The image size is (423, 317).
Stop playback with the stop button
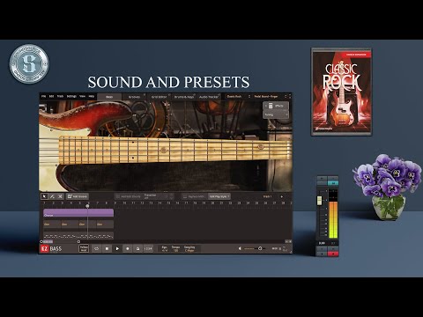click(107, 248)
